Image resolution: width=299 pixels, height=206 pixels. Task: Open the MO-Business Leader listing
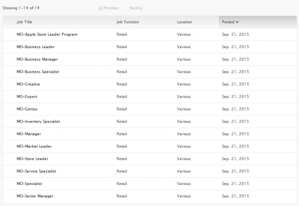pos(35,47)
